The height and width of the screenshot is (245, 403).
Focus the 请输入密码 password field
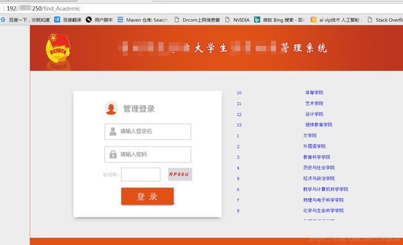tap(148, 155)
